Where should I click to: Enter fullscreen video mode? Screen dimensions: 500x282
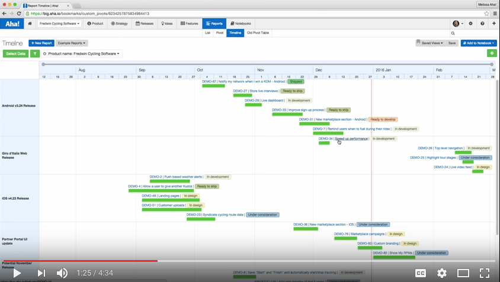pyautogui.click(x=485, y=273)
